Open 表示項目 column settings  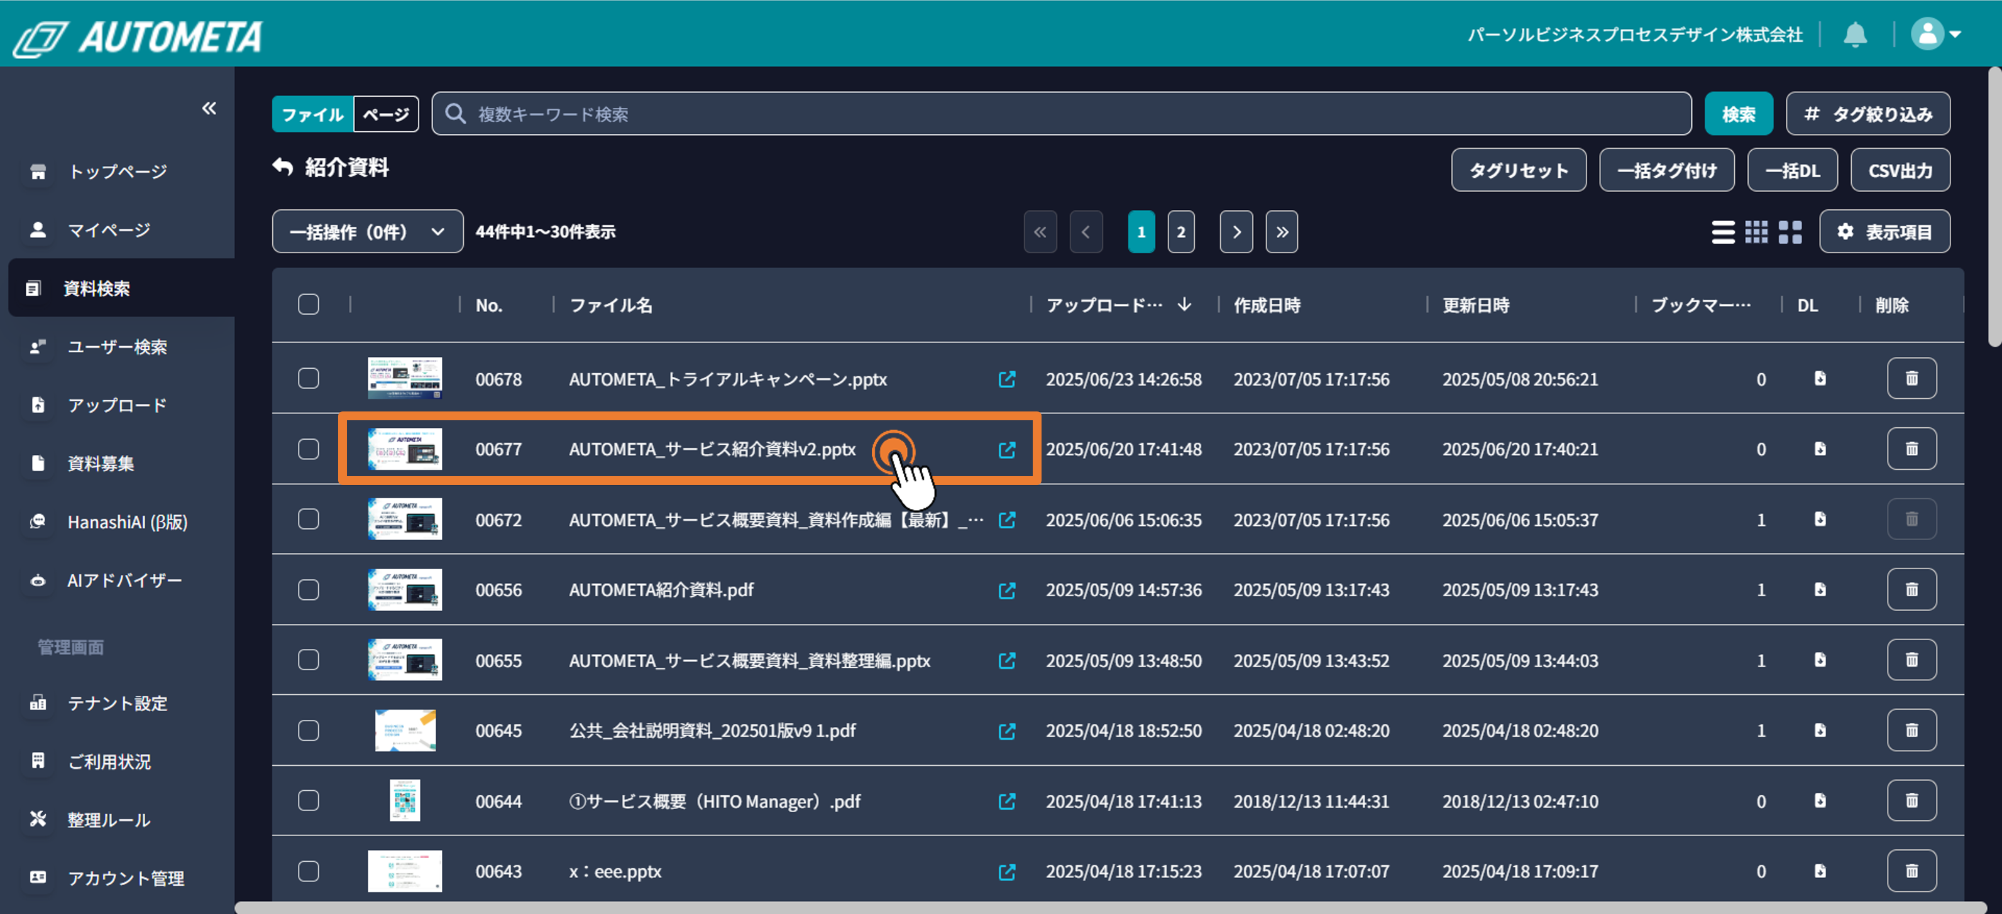1884,231
